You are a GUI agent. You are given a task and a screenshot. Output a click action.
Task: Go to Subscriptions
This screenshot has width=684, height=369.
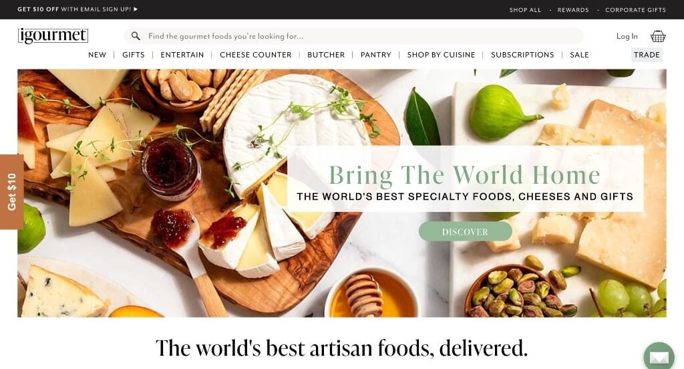(x=522, y=55)
